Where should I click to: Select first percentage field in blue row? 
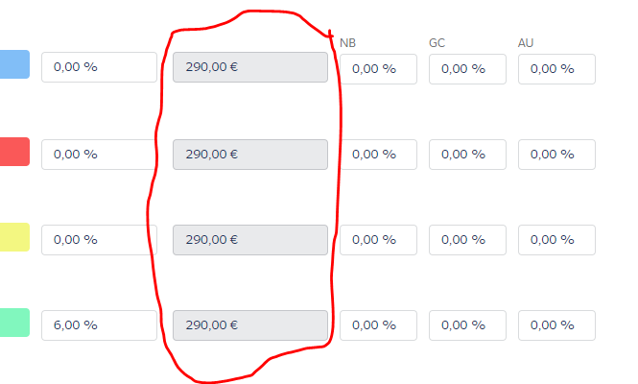tap(99, 67)
